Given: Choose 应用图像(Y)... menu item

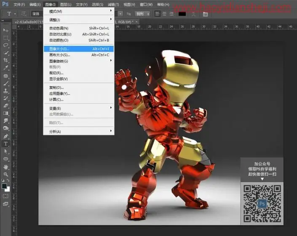Looking at the screenshot, I should (x=79, y=94).
